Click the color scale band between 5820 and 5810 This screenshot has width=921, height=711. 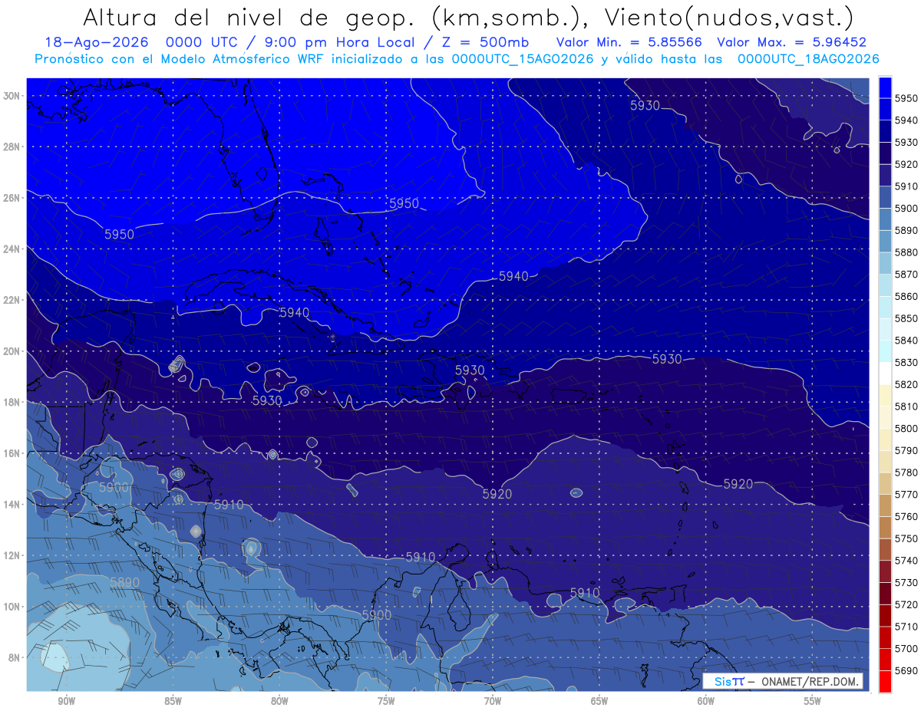885,395
